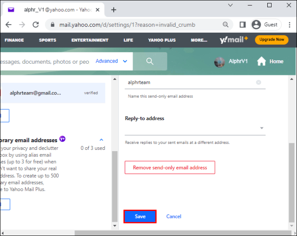Close the Yahoo mail tab
297x236 pixels.
(x=98, y=10)
